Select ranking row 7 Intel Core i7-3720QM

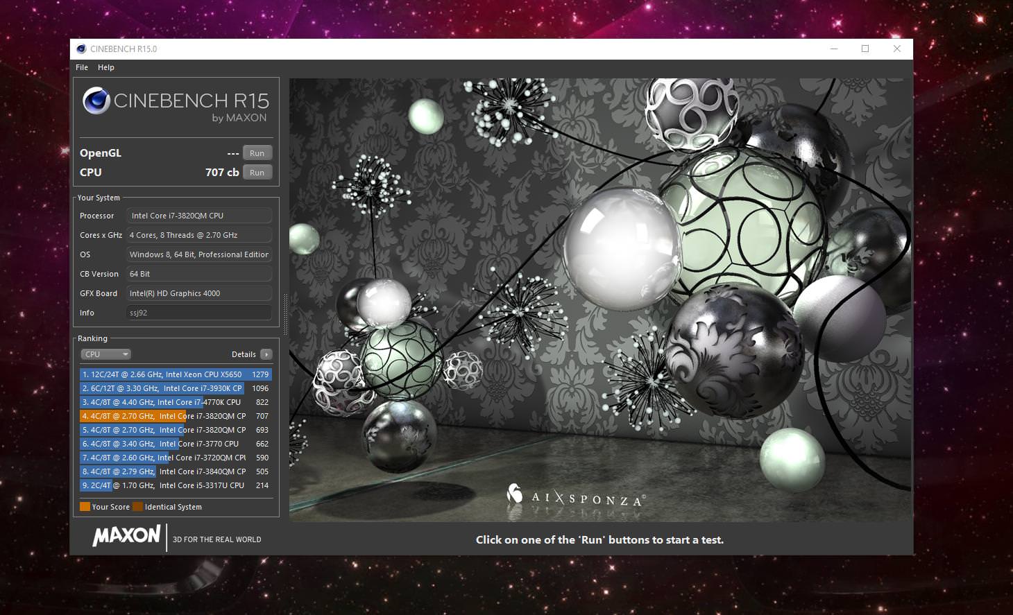[176, 458]
